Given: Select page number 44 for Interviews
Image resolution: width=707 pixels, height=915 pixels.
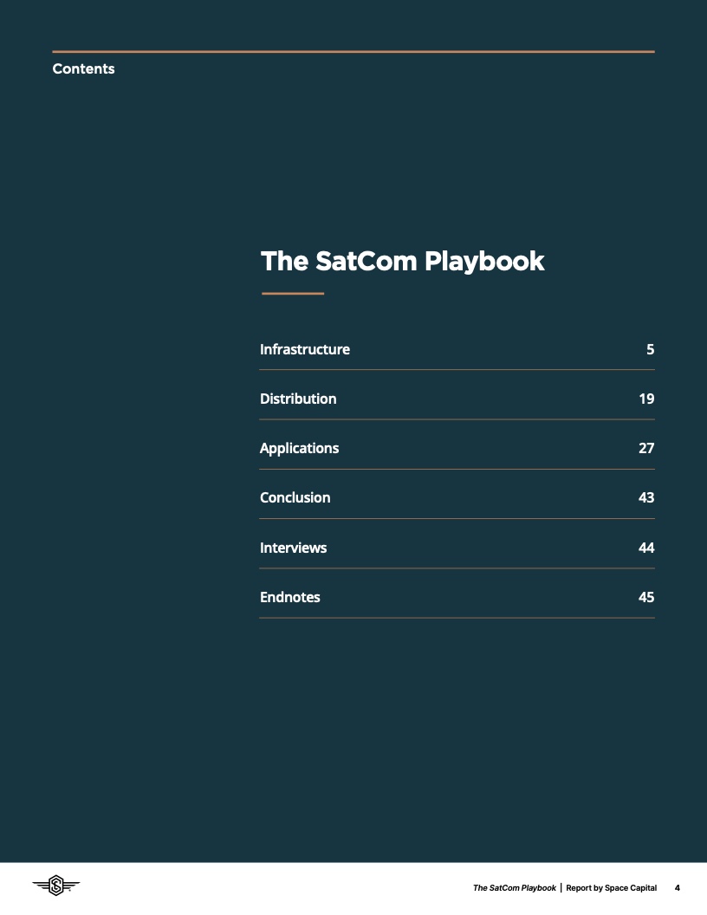Looking at the screenshot, I should coord(645,548).
